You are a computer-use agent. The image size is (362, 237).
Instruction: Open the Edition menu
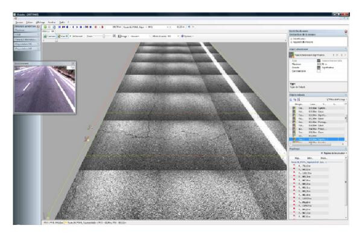[29, 22]
